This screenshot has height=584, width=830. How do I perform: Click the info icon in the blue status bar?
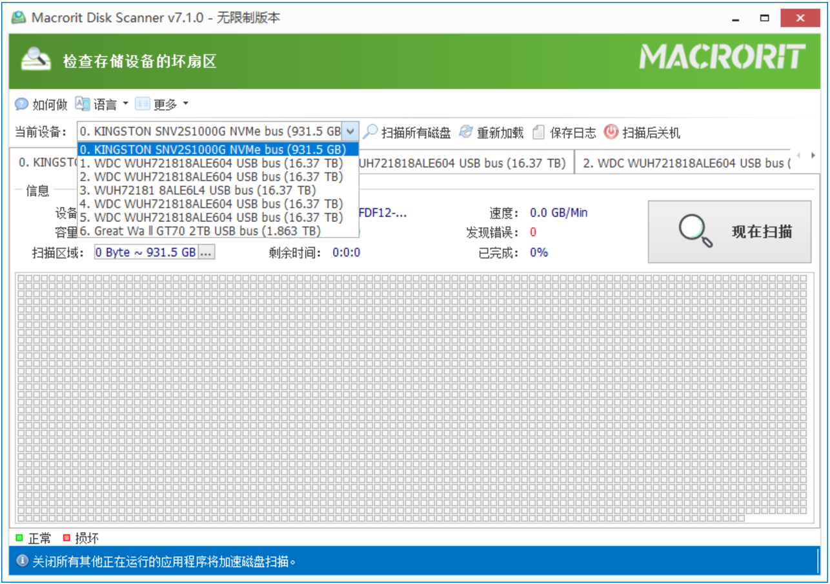(23, 561)
